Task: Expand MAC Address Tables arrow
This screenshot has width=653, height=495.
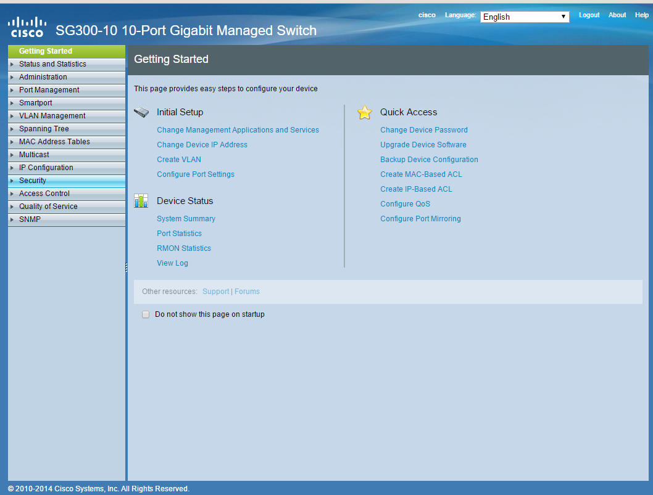Action: click(12, 142)
